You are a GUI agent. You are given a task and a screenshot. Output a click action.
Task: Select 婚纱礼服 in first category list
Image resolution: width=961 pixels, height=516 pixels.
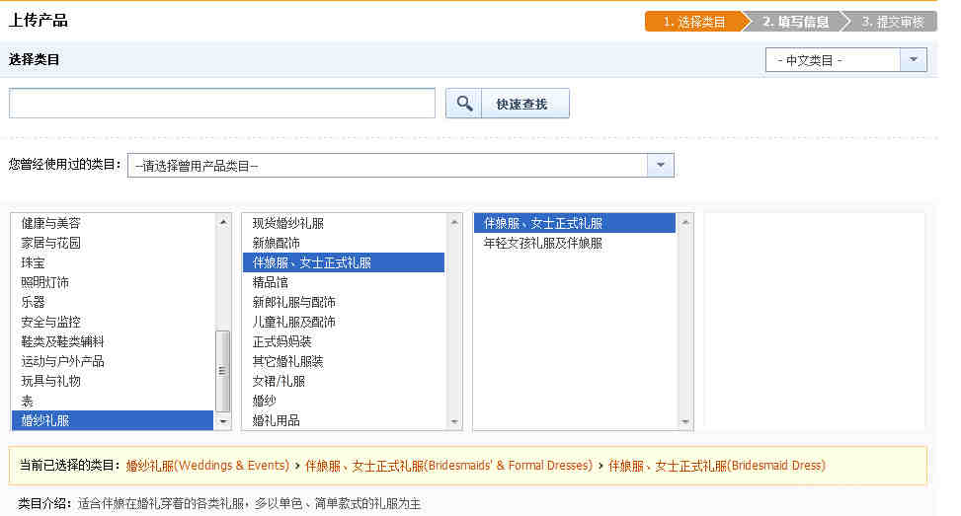coord(114,420)
